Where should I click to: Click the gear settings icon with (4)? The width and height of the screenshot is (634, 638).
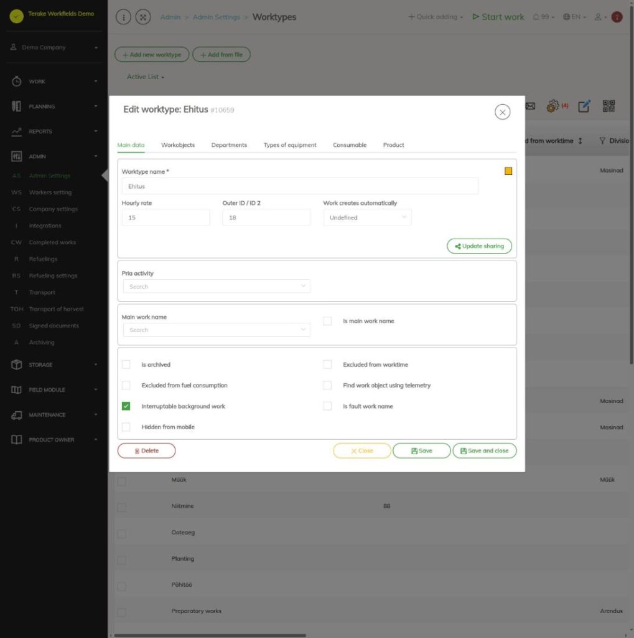coord(552,106)
